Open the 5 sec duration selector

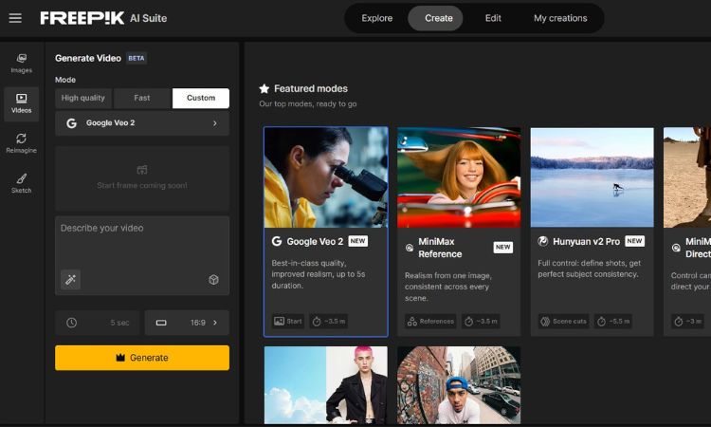tap(98, 323)
